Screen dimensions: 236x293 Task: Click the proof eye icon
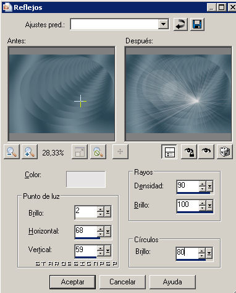(x=206, y=152)
